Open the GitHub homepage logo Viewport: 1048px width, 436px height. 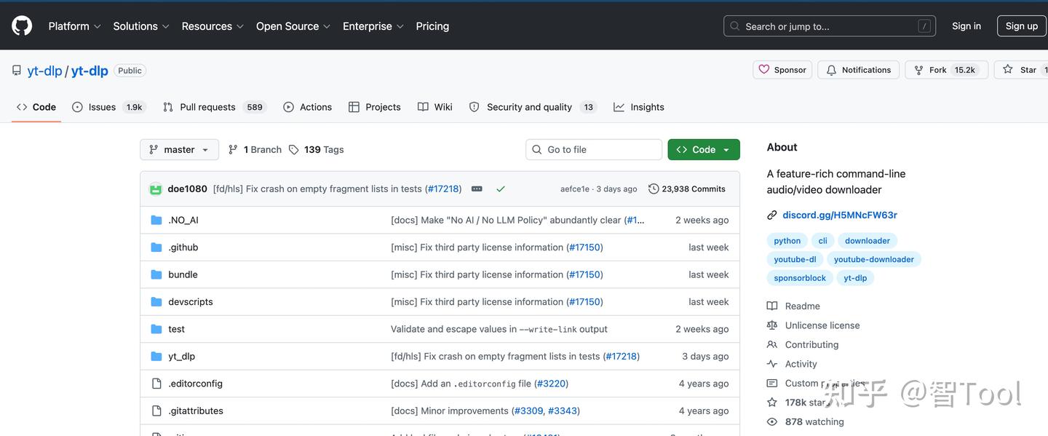[22, 26]
